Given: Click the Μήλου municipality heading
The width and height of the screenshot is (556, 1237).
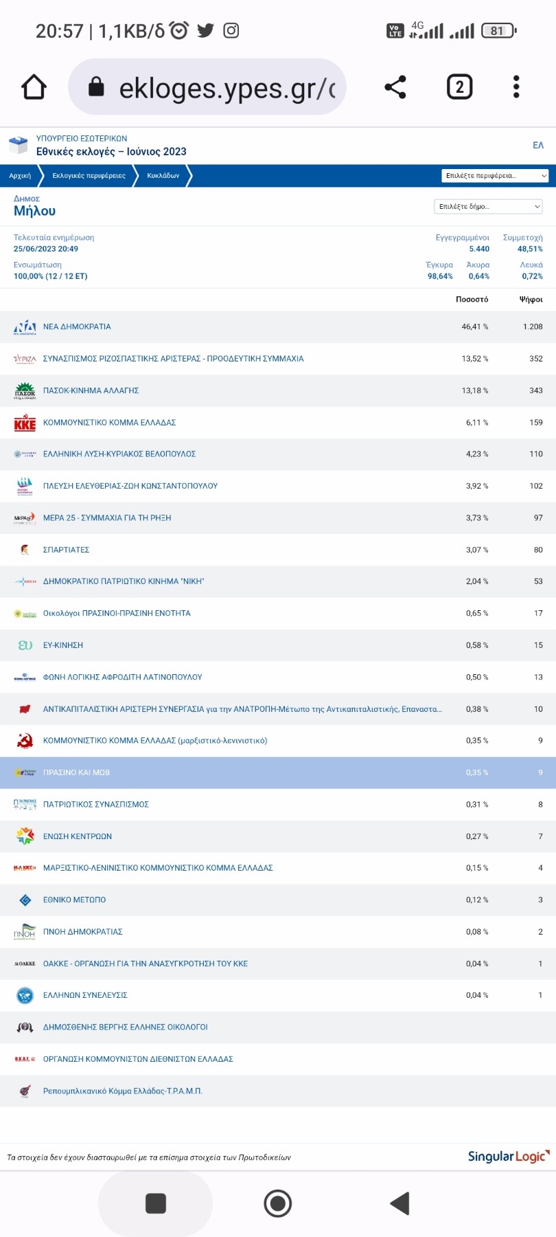Looking at the screenshot, I should tap(34, 211).
